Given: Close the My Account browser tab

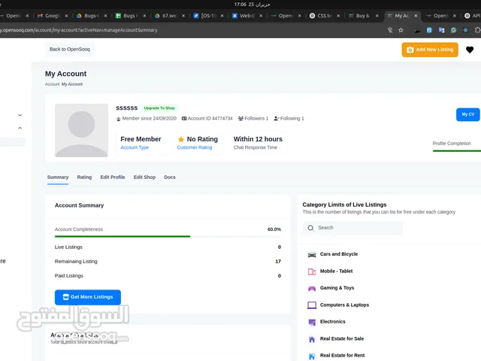Looking at the screenshot, I should [416, 16].
